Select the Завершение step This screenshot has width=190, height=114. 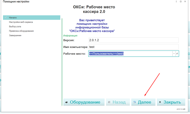click(x=15, y=36)
